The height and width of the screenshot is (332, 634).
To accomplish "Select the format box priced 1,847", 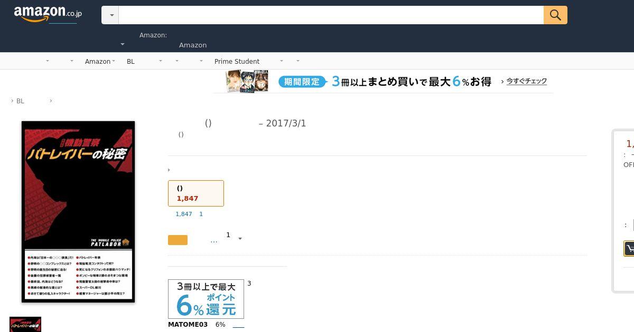I will point(196,193).
